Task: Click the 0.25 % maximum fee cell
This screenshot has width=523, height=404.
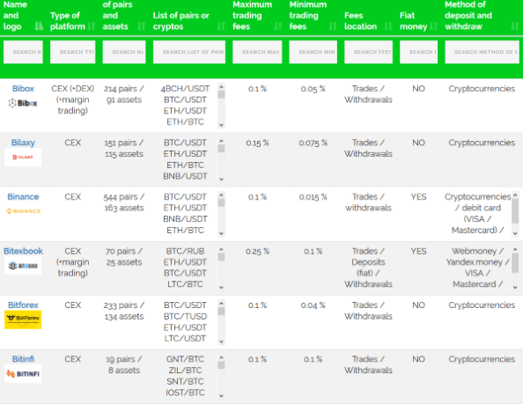Action: tap(257, 252)
